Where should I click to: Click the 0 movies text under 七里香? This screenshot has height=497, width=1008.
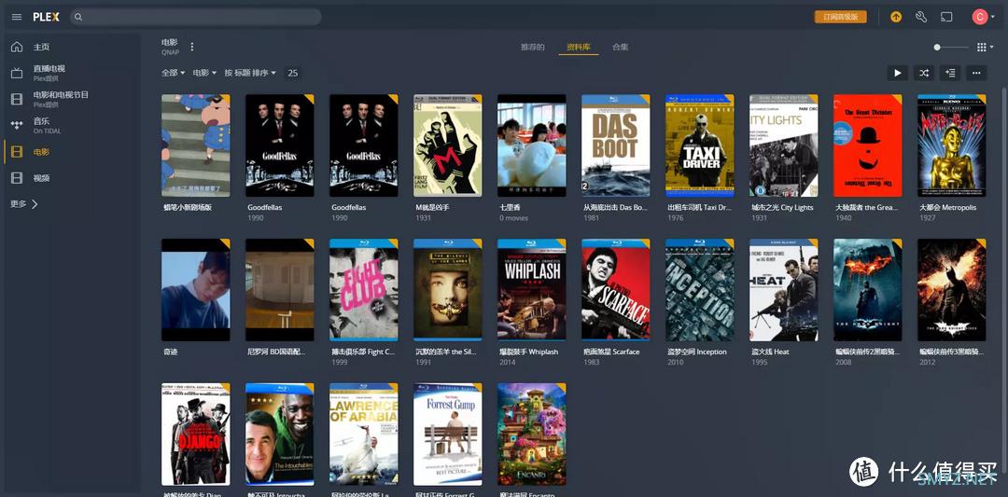[x=513, y=218]
